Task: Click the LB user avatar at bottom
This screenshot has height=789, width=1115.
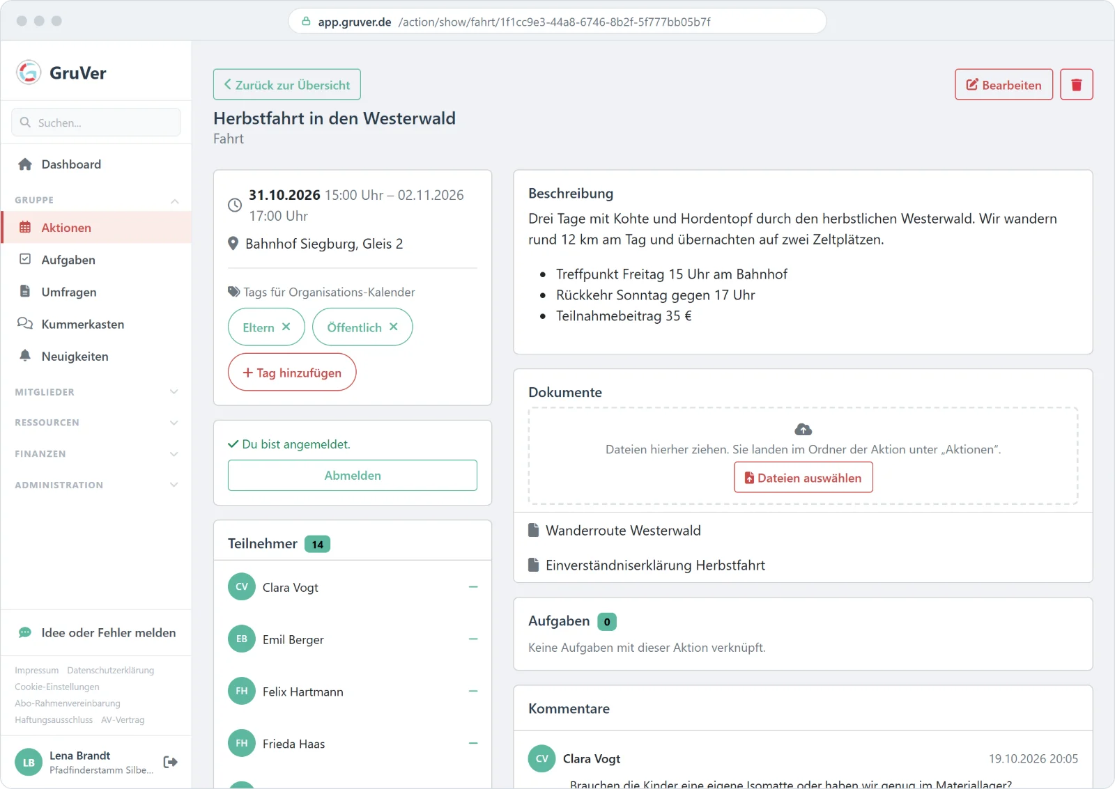Action: click(x=29, y=762)
